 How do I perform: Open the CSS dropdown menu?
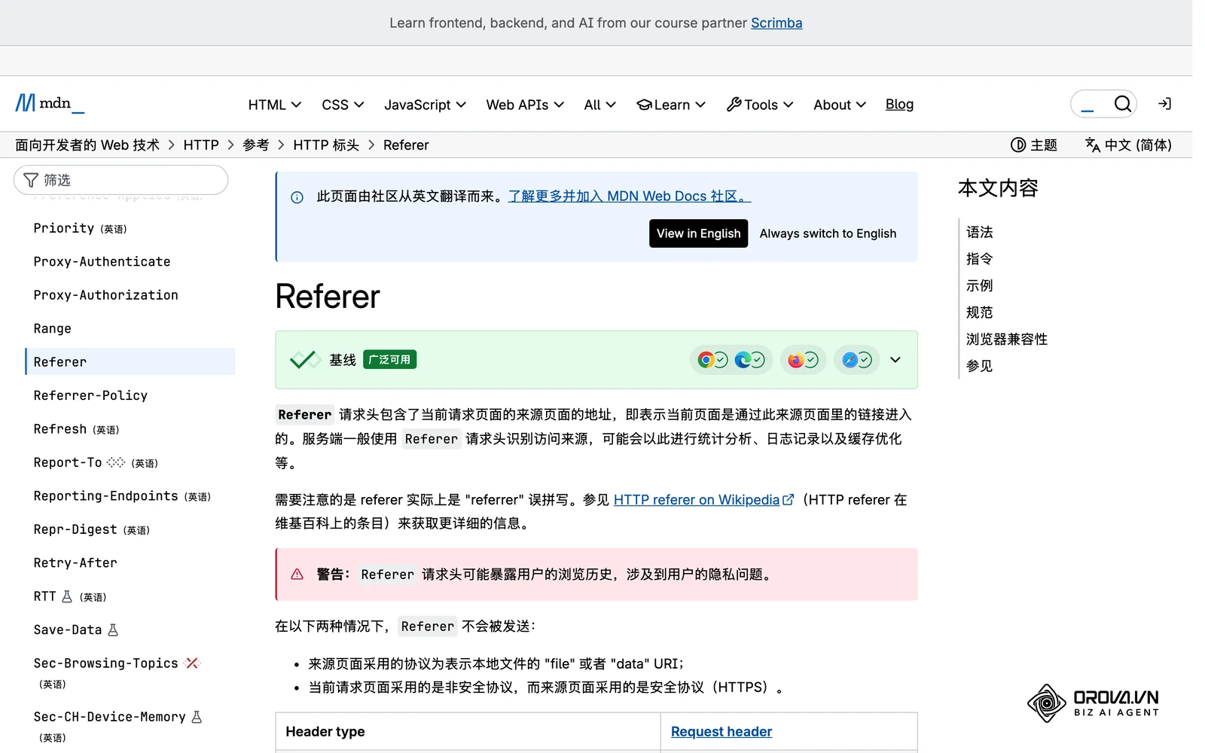point(343,105)
